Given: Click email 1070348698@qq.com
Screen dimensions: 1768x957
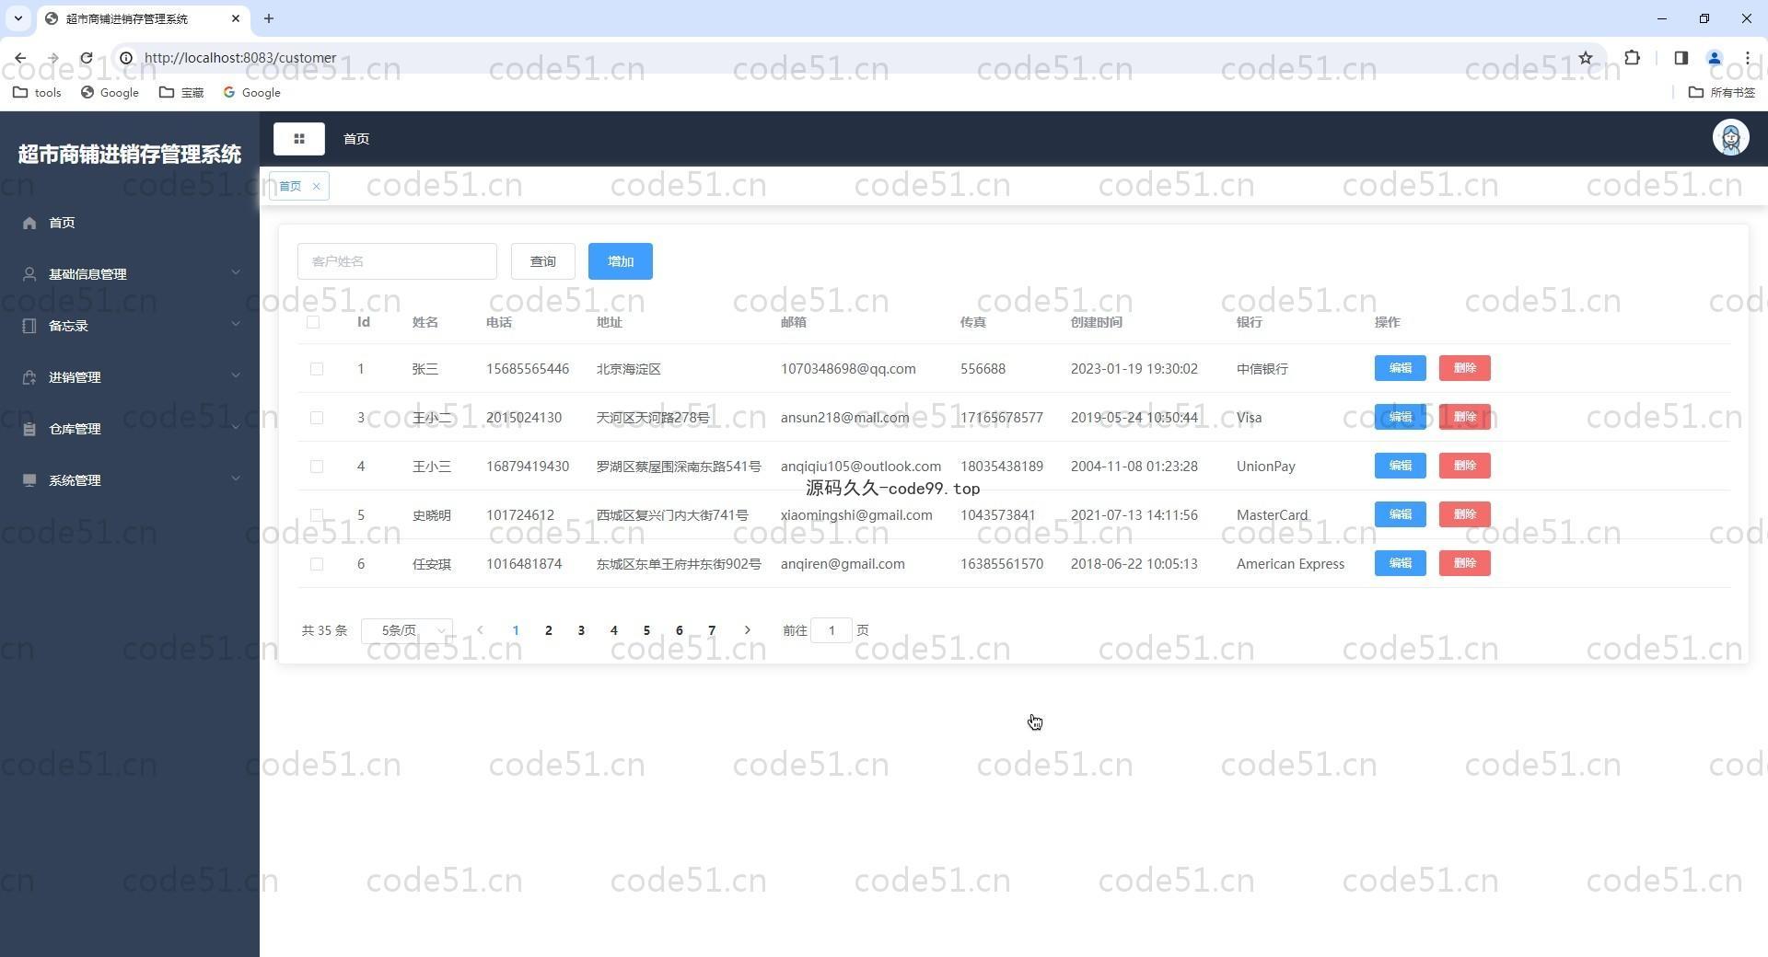Looking at the screenshot, I should (848, 369).
